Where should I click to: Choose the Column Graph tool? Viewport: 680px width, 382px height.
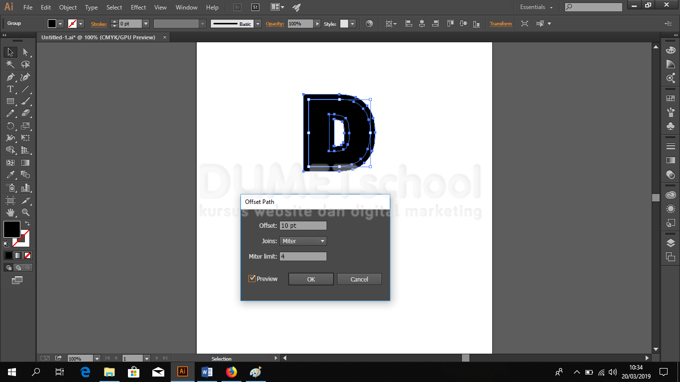25,188
